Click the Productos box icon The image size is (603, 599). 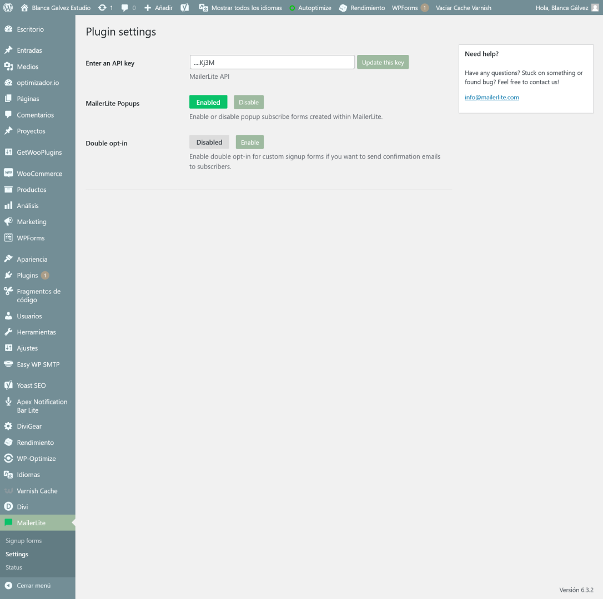[x=8, y=190]
